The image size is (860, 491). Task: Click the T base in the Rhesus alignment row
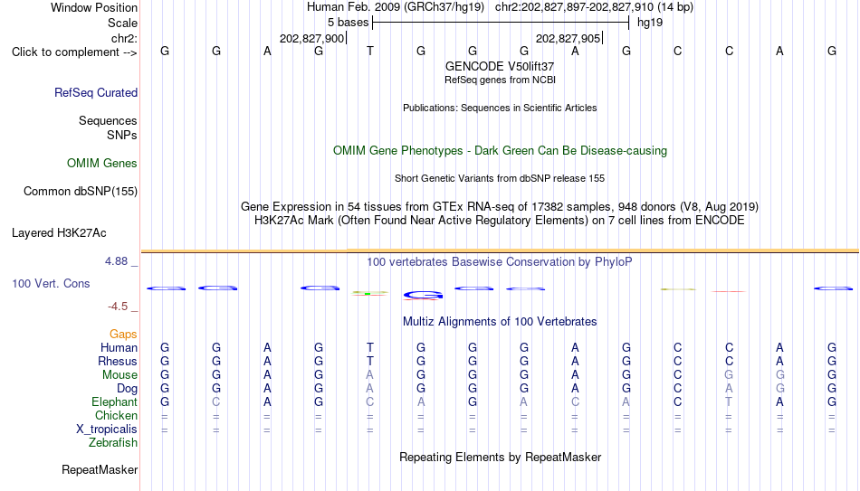(370, 361)
